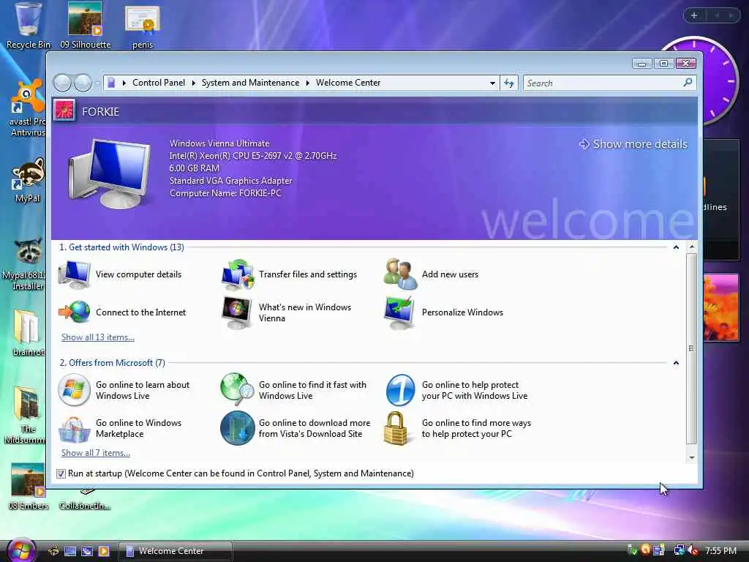Click Vista's Download Site icon
Viewport: 749px width, 562px height.
point(238,428)
